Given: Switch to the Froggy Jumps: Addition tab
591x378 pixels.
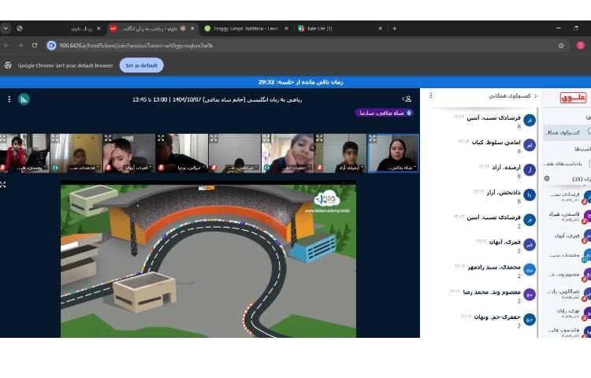Looking at the screenshot, I should tap(246, 28).
